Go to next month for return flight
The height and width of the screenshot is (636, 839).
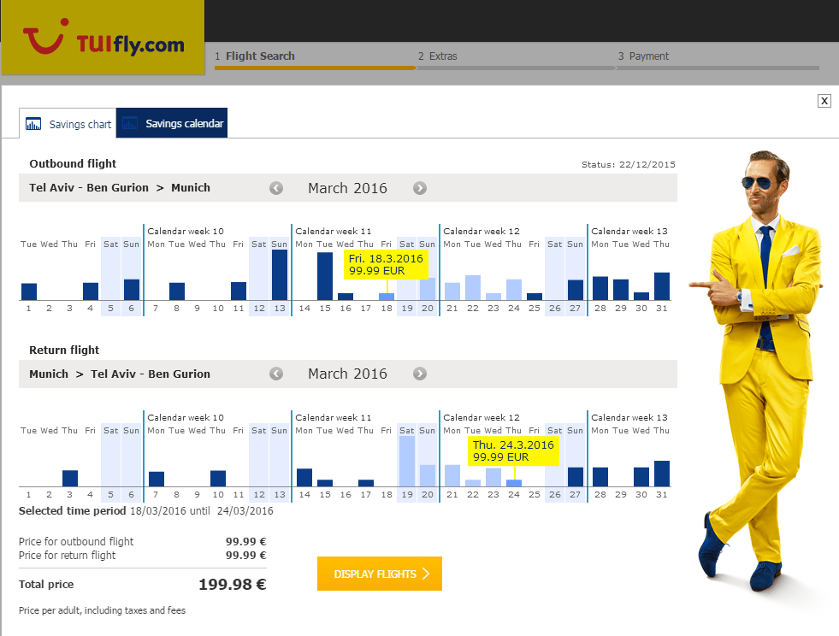[419, 374]
